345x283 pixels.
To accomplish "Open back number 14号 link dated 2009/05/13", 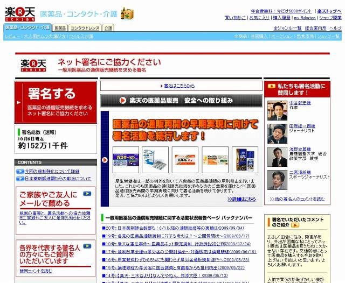I will click(x=165, y=275).
